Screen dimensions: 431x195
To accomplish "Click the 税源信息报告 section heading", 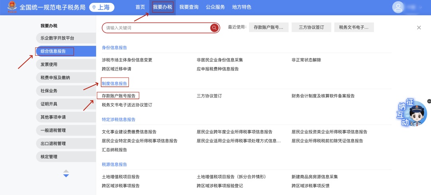I will pos(115,164).
